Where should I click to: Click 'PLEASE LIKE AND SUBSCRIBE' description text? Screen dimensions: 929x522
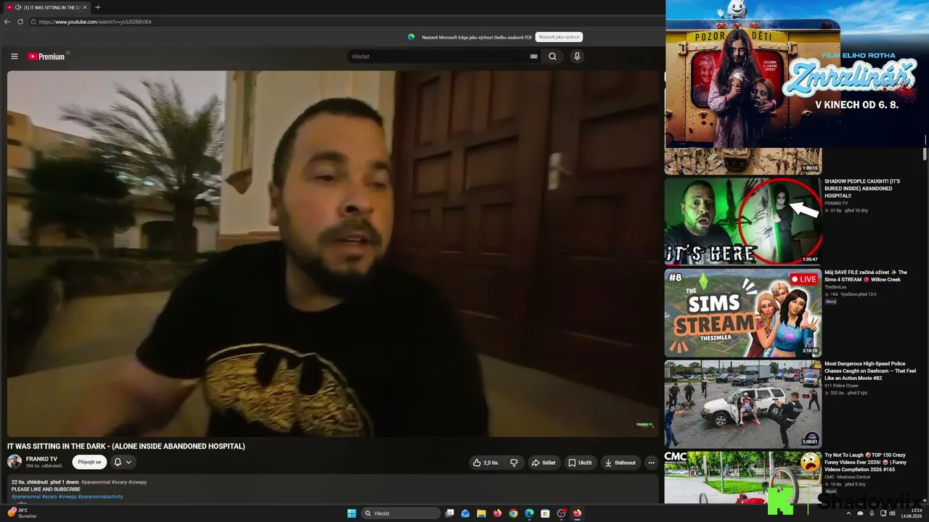point(46,489)
